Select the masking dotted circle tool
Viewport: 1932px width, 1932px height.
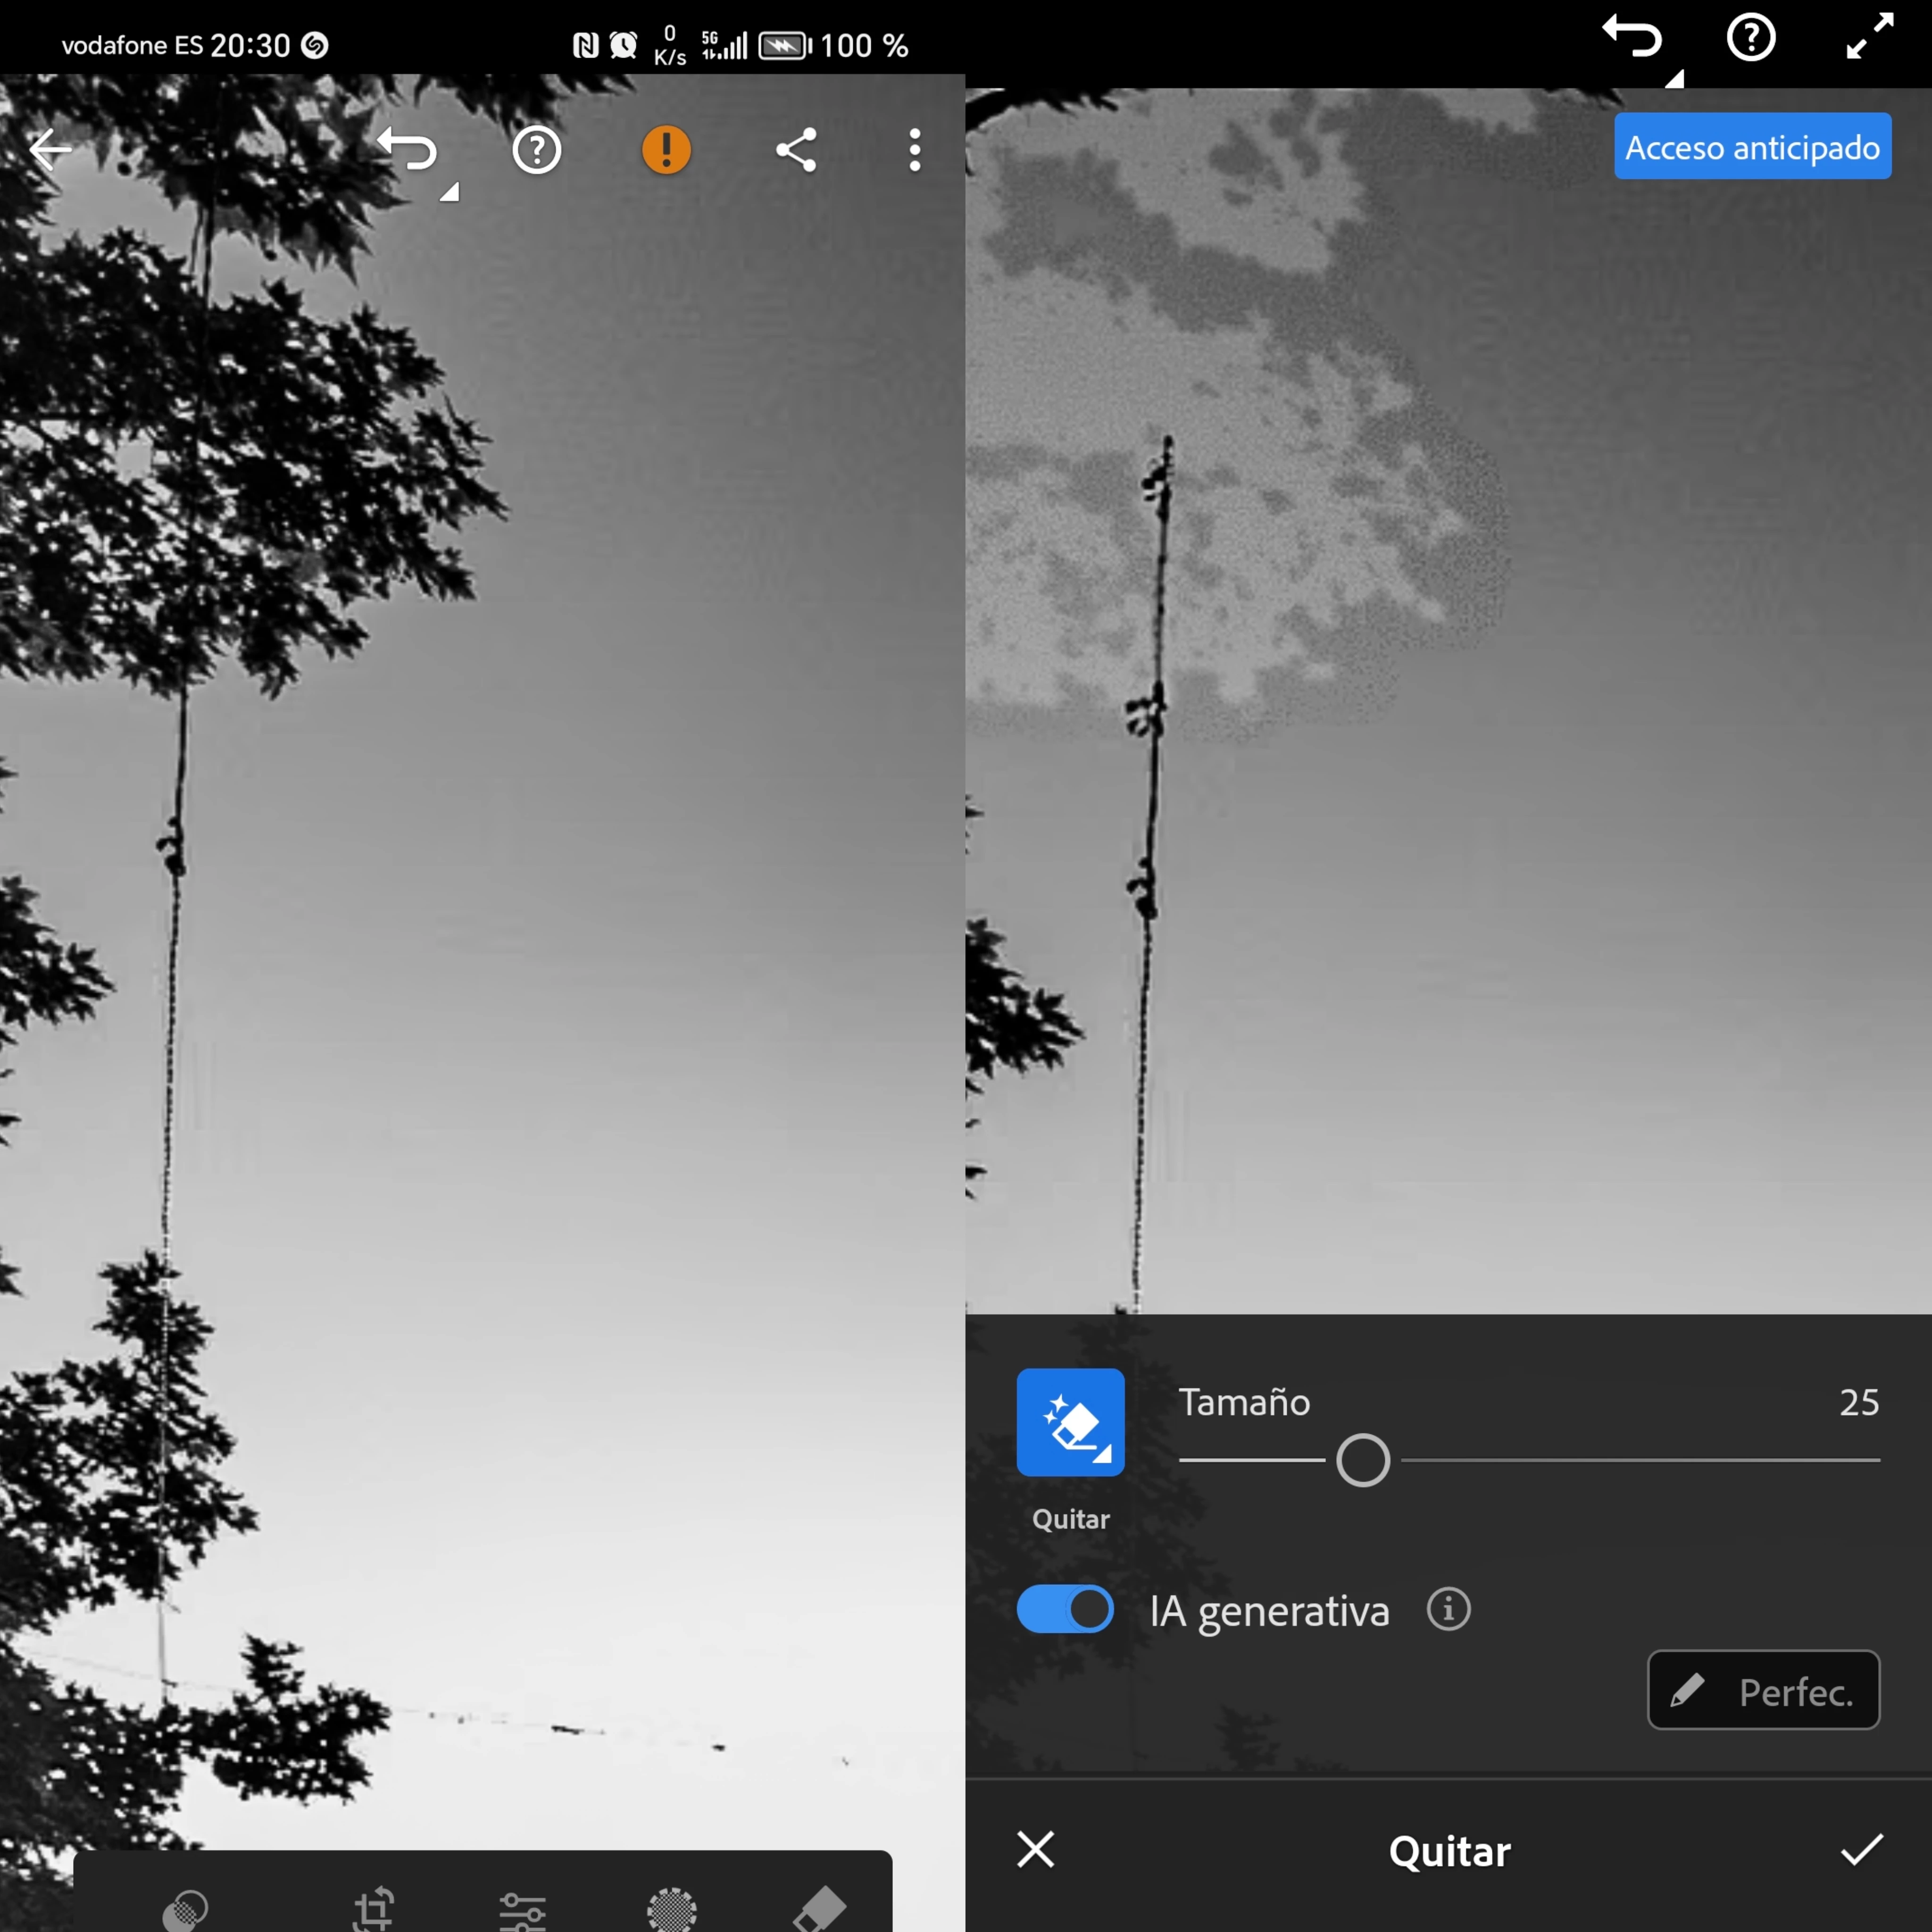672,1908
